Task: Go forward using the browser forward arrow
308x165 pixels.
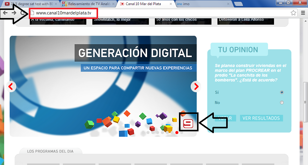Action: (x=14, y=13)
